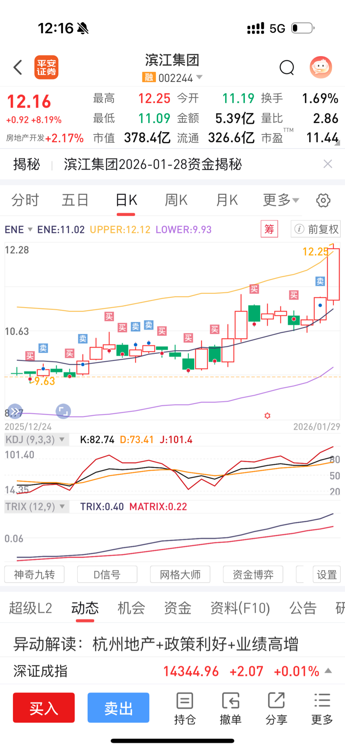Expand the 深证成指 index bar arrow
Image resolution: width=345 pixels, height=750 pixels.
[328, 671]
